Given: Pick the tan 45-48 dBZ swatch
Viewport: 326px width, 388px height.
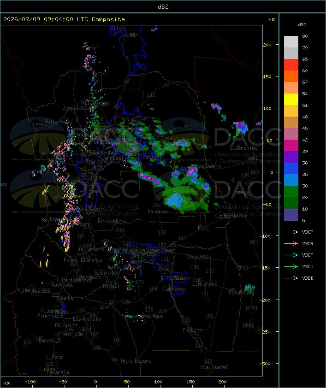Looking at the screenshot, I should tap(291, 122).
